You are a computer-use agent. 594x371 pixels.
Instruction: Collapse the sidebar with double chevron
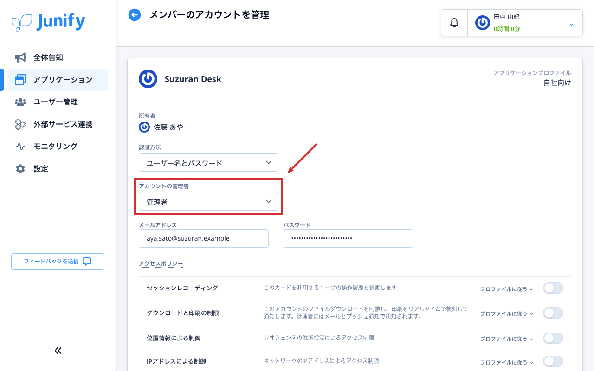click(58, 351)
